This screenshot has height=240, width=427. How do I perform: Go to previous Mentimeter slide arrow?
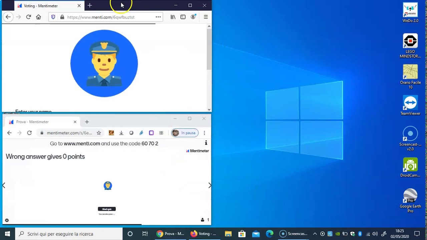4,185
